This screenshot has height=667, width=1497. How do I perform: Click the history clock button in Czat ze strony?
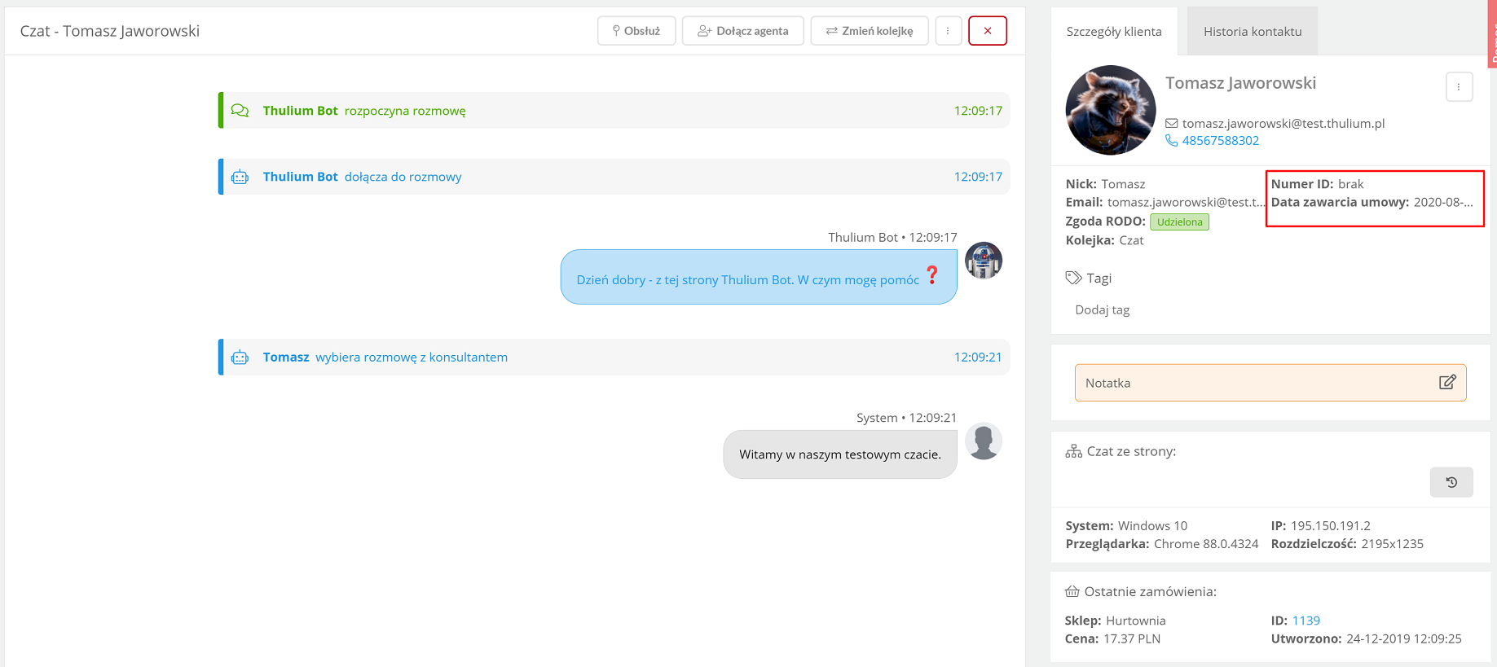(1451, 482)
